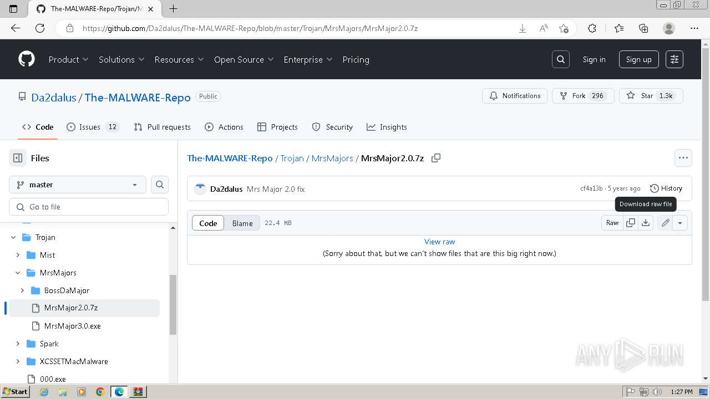
Task: Select MrsMajor3.0.exe in file tree
Action: (x=72, y=326)
